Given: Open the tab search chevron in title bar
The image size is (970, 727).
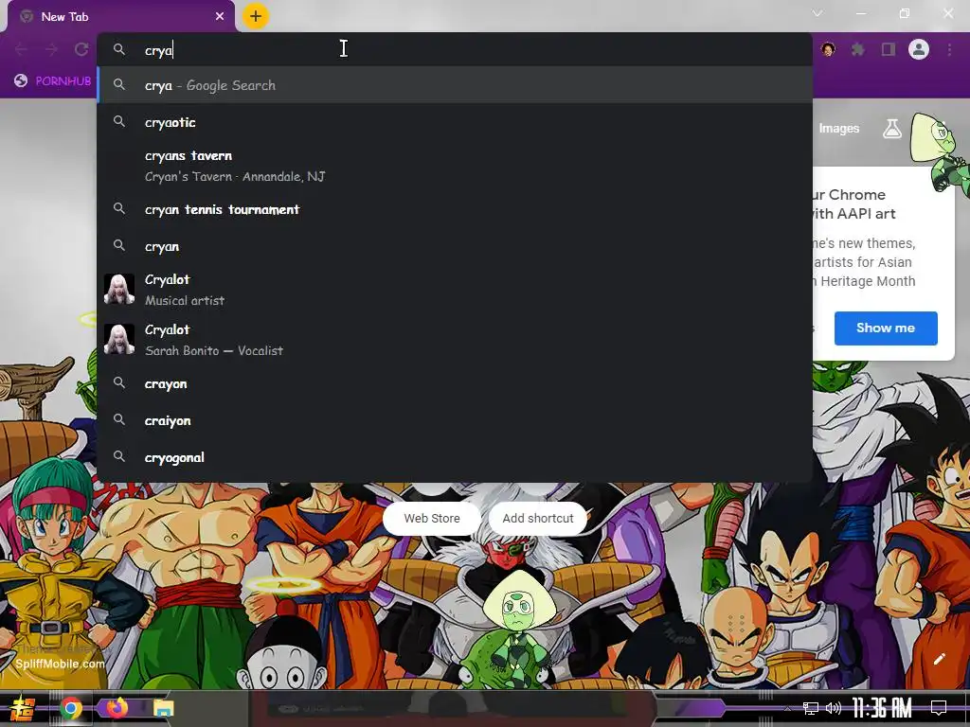Looking at the screenshot, I should click(817, 13).
